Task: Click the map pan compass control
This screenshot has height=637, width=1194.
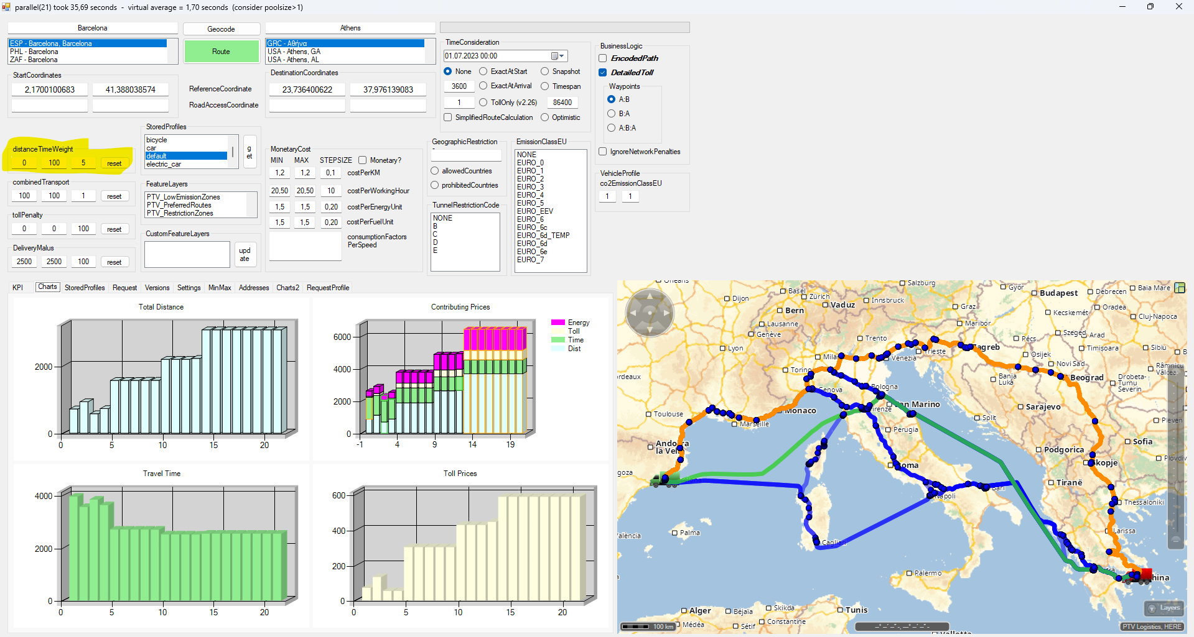Action: tap(650, 313)
